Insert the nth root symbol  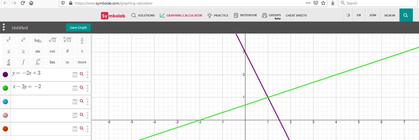(67, 40)
